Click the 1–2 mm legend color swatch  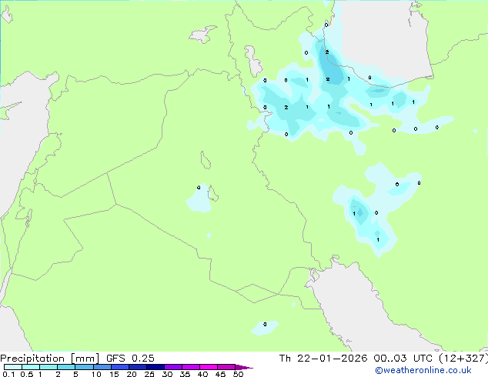click(48, 367)
